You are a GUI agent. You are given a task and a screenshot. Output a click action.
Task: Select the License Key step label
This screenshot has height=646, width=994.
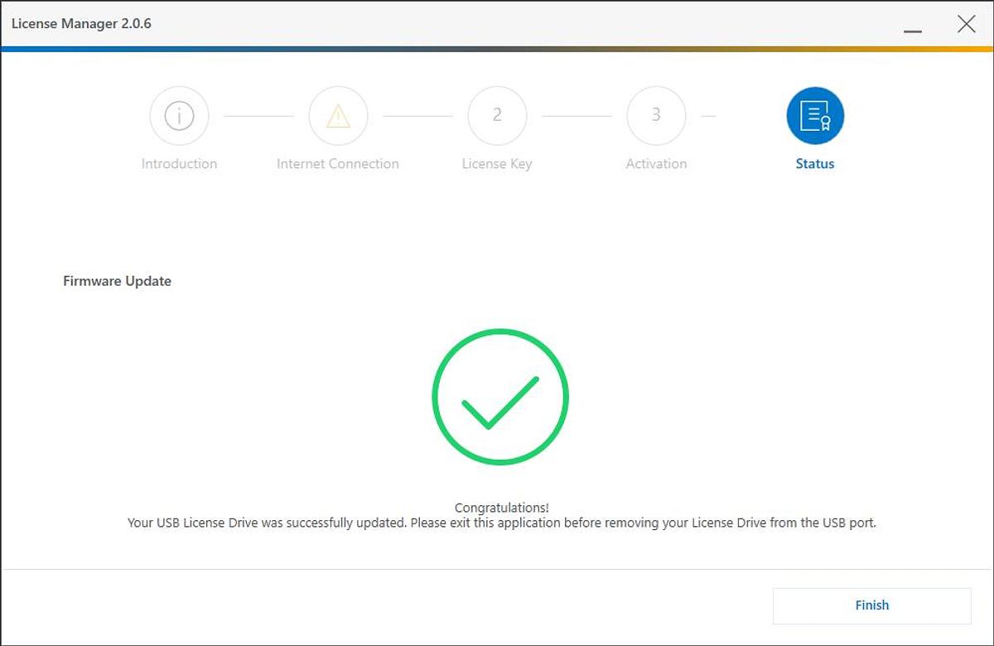coord(497,164)
